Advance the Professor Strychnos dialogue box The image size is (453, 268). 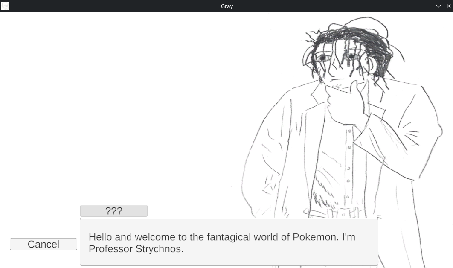[x=229, y=242]
